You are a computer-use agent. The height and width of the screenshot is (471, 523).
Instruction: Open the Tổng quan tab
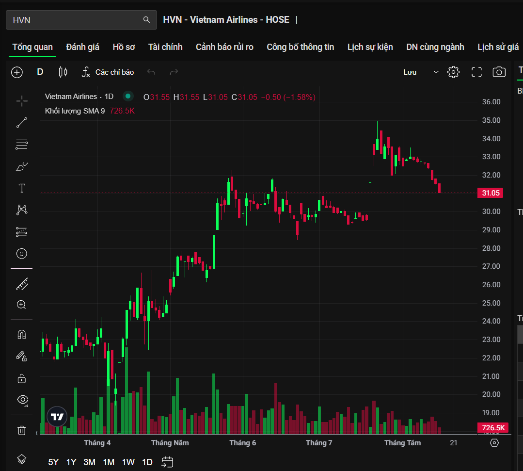[32, 47]
